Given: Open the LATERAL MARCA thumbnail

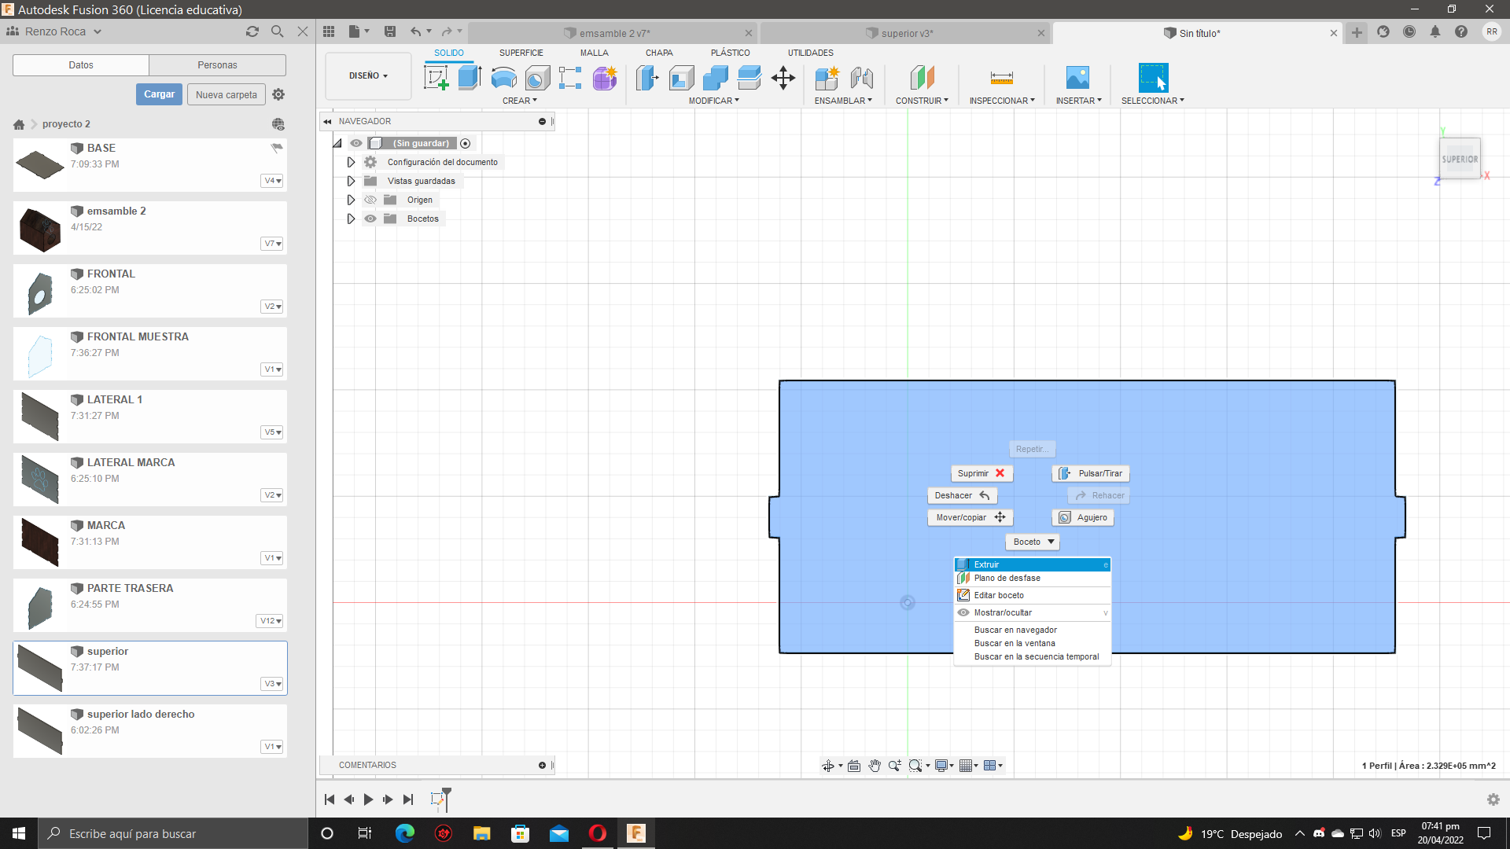Looking at the screenshot, I should click(39, 479).
